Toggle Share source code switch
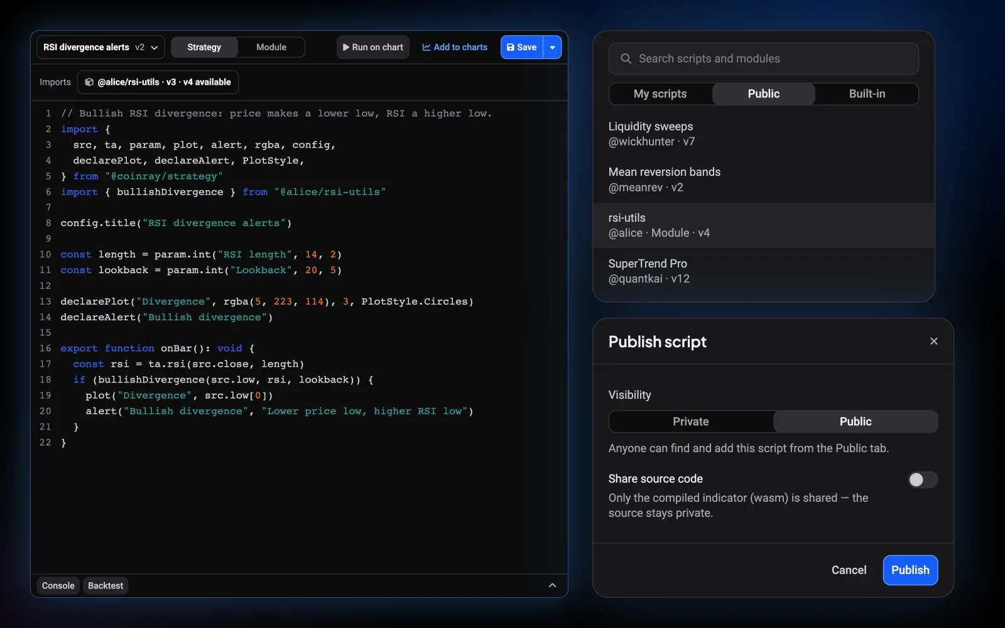The image size is (1005, 628). [x=923, y=480]
